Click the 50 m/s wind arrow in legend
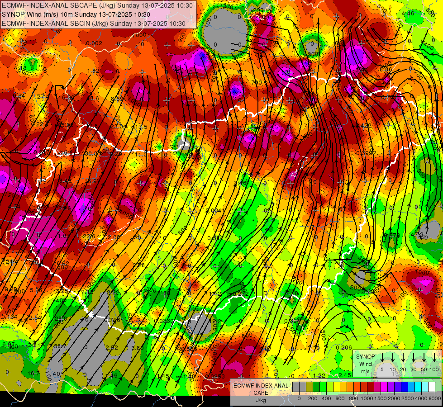443x407 pixels. (424, 358)
